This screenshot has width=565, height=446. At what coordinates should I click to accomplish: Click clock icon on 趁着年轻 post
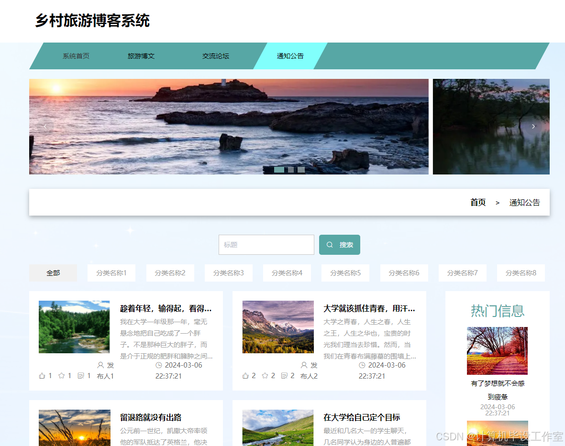click(x=158, y=365)
